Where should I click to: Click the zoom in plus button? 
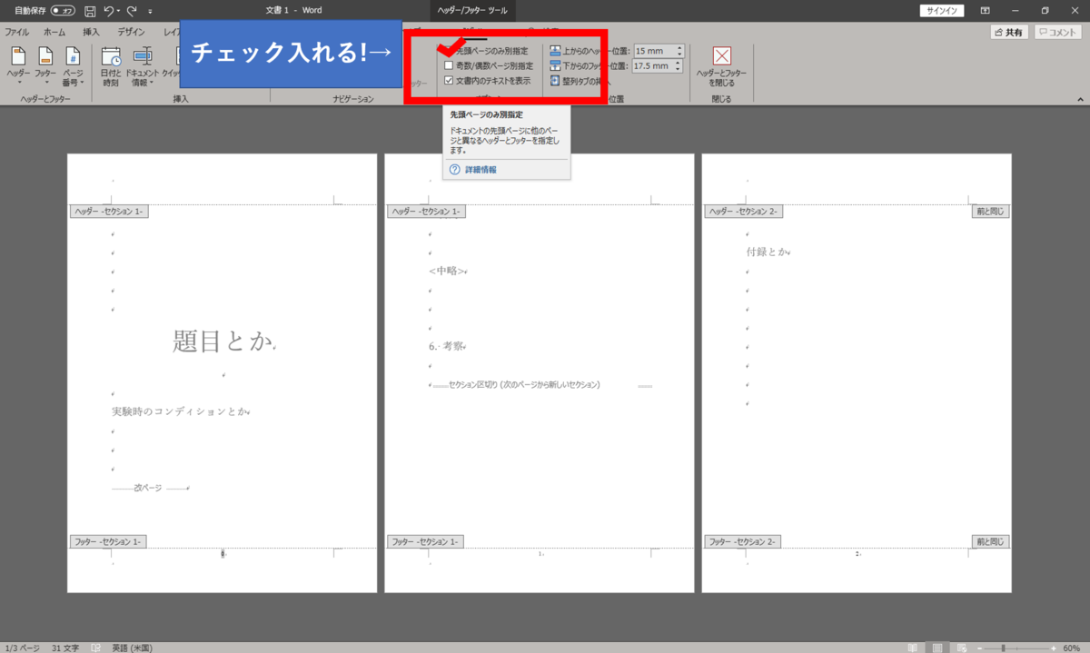tap(1053, 648)
